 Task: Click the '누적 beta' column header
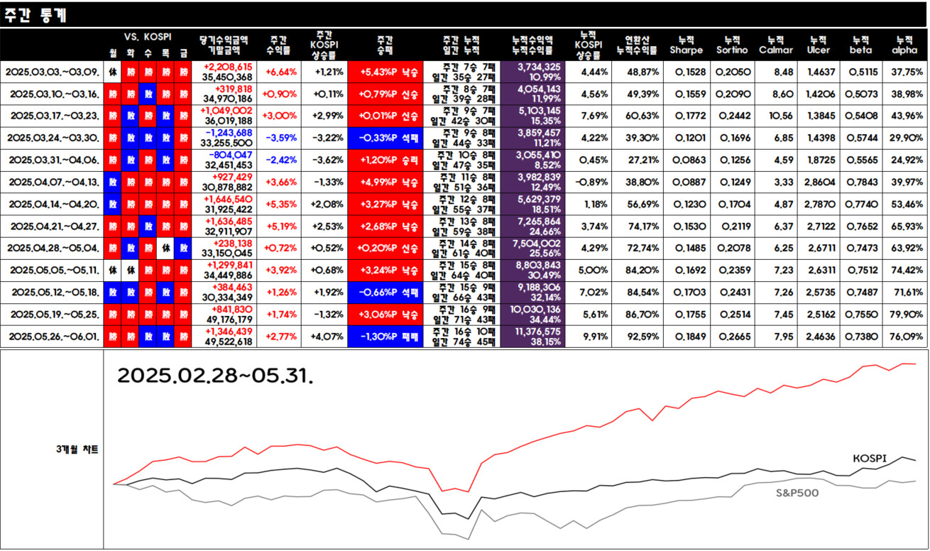click(860, 45)
